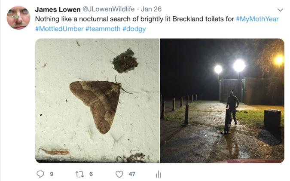Open the Jan 26 tweet timestamp

pyautogui.click(x=151, y=9)
